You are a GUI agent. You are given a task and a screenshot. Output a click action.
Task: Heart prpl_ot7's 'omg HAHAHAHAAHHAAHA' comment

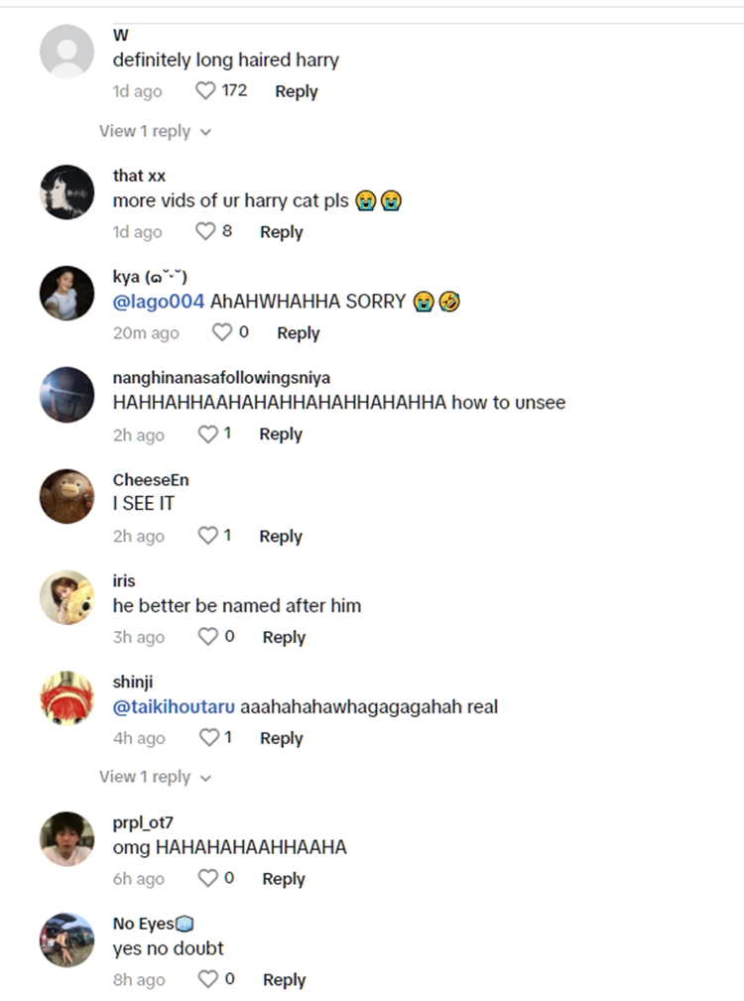click(208, 879)
